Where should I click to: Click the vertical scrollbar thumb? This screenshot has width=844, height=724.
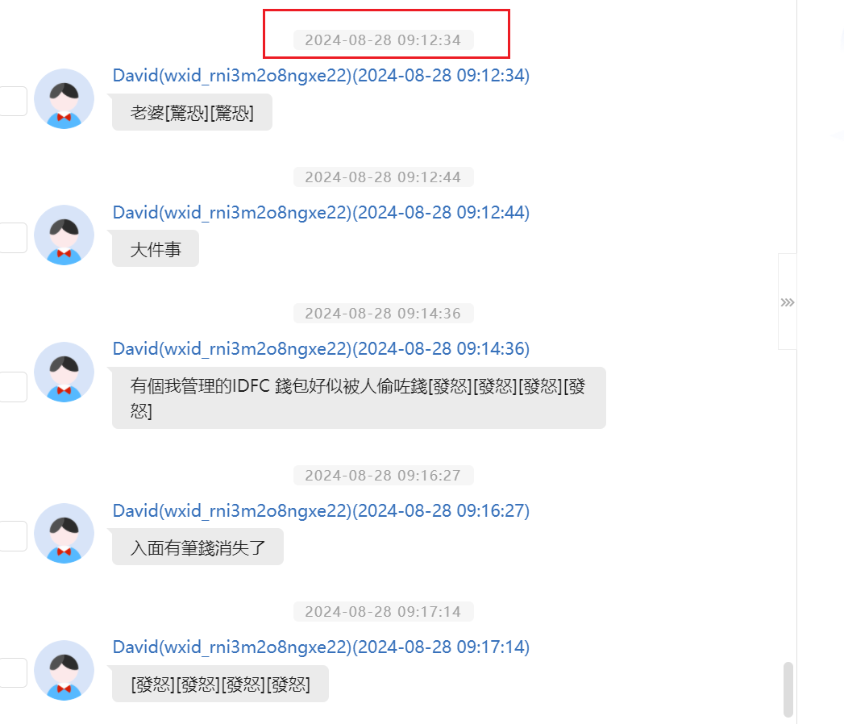788,689
